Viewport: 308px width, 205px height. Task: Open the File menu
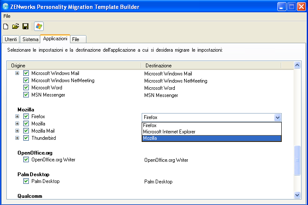[x=7, y=16]
